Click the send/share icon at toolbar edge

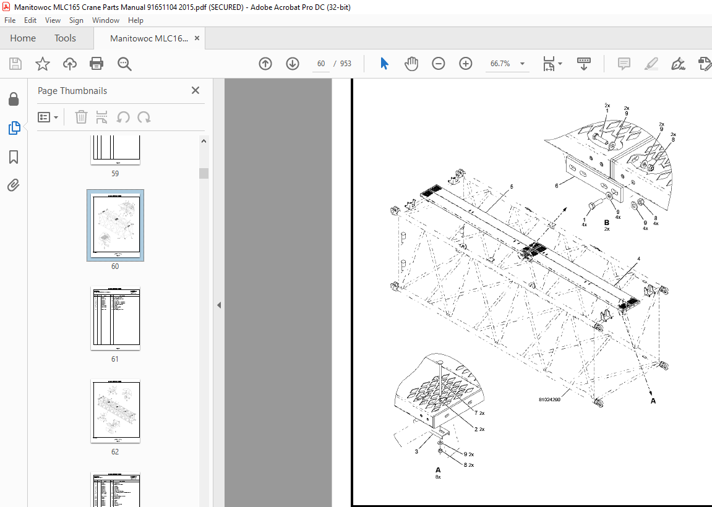pos(705,64)
